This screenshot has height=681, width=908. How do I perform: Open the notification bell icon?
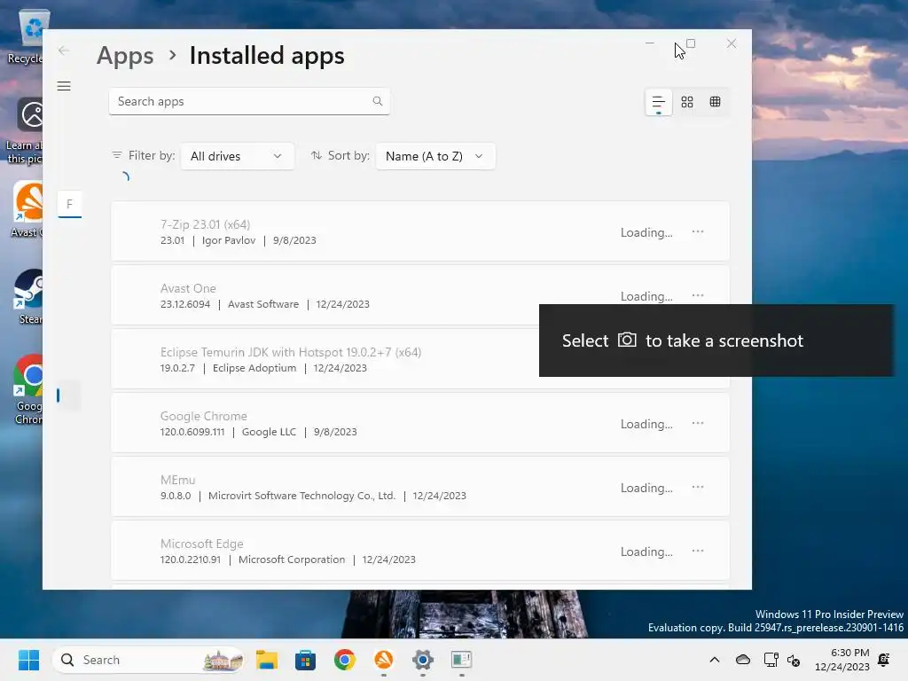(x=884, y=660)
